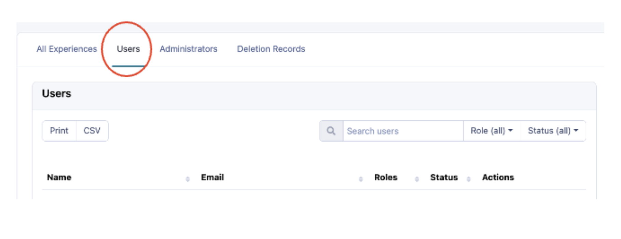
Task: Open the Role (all) filter dropdown
Action: pyautogui.click(x=492, y=131)
